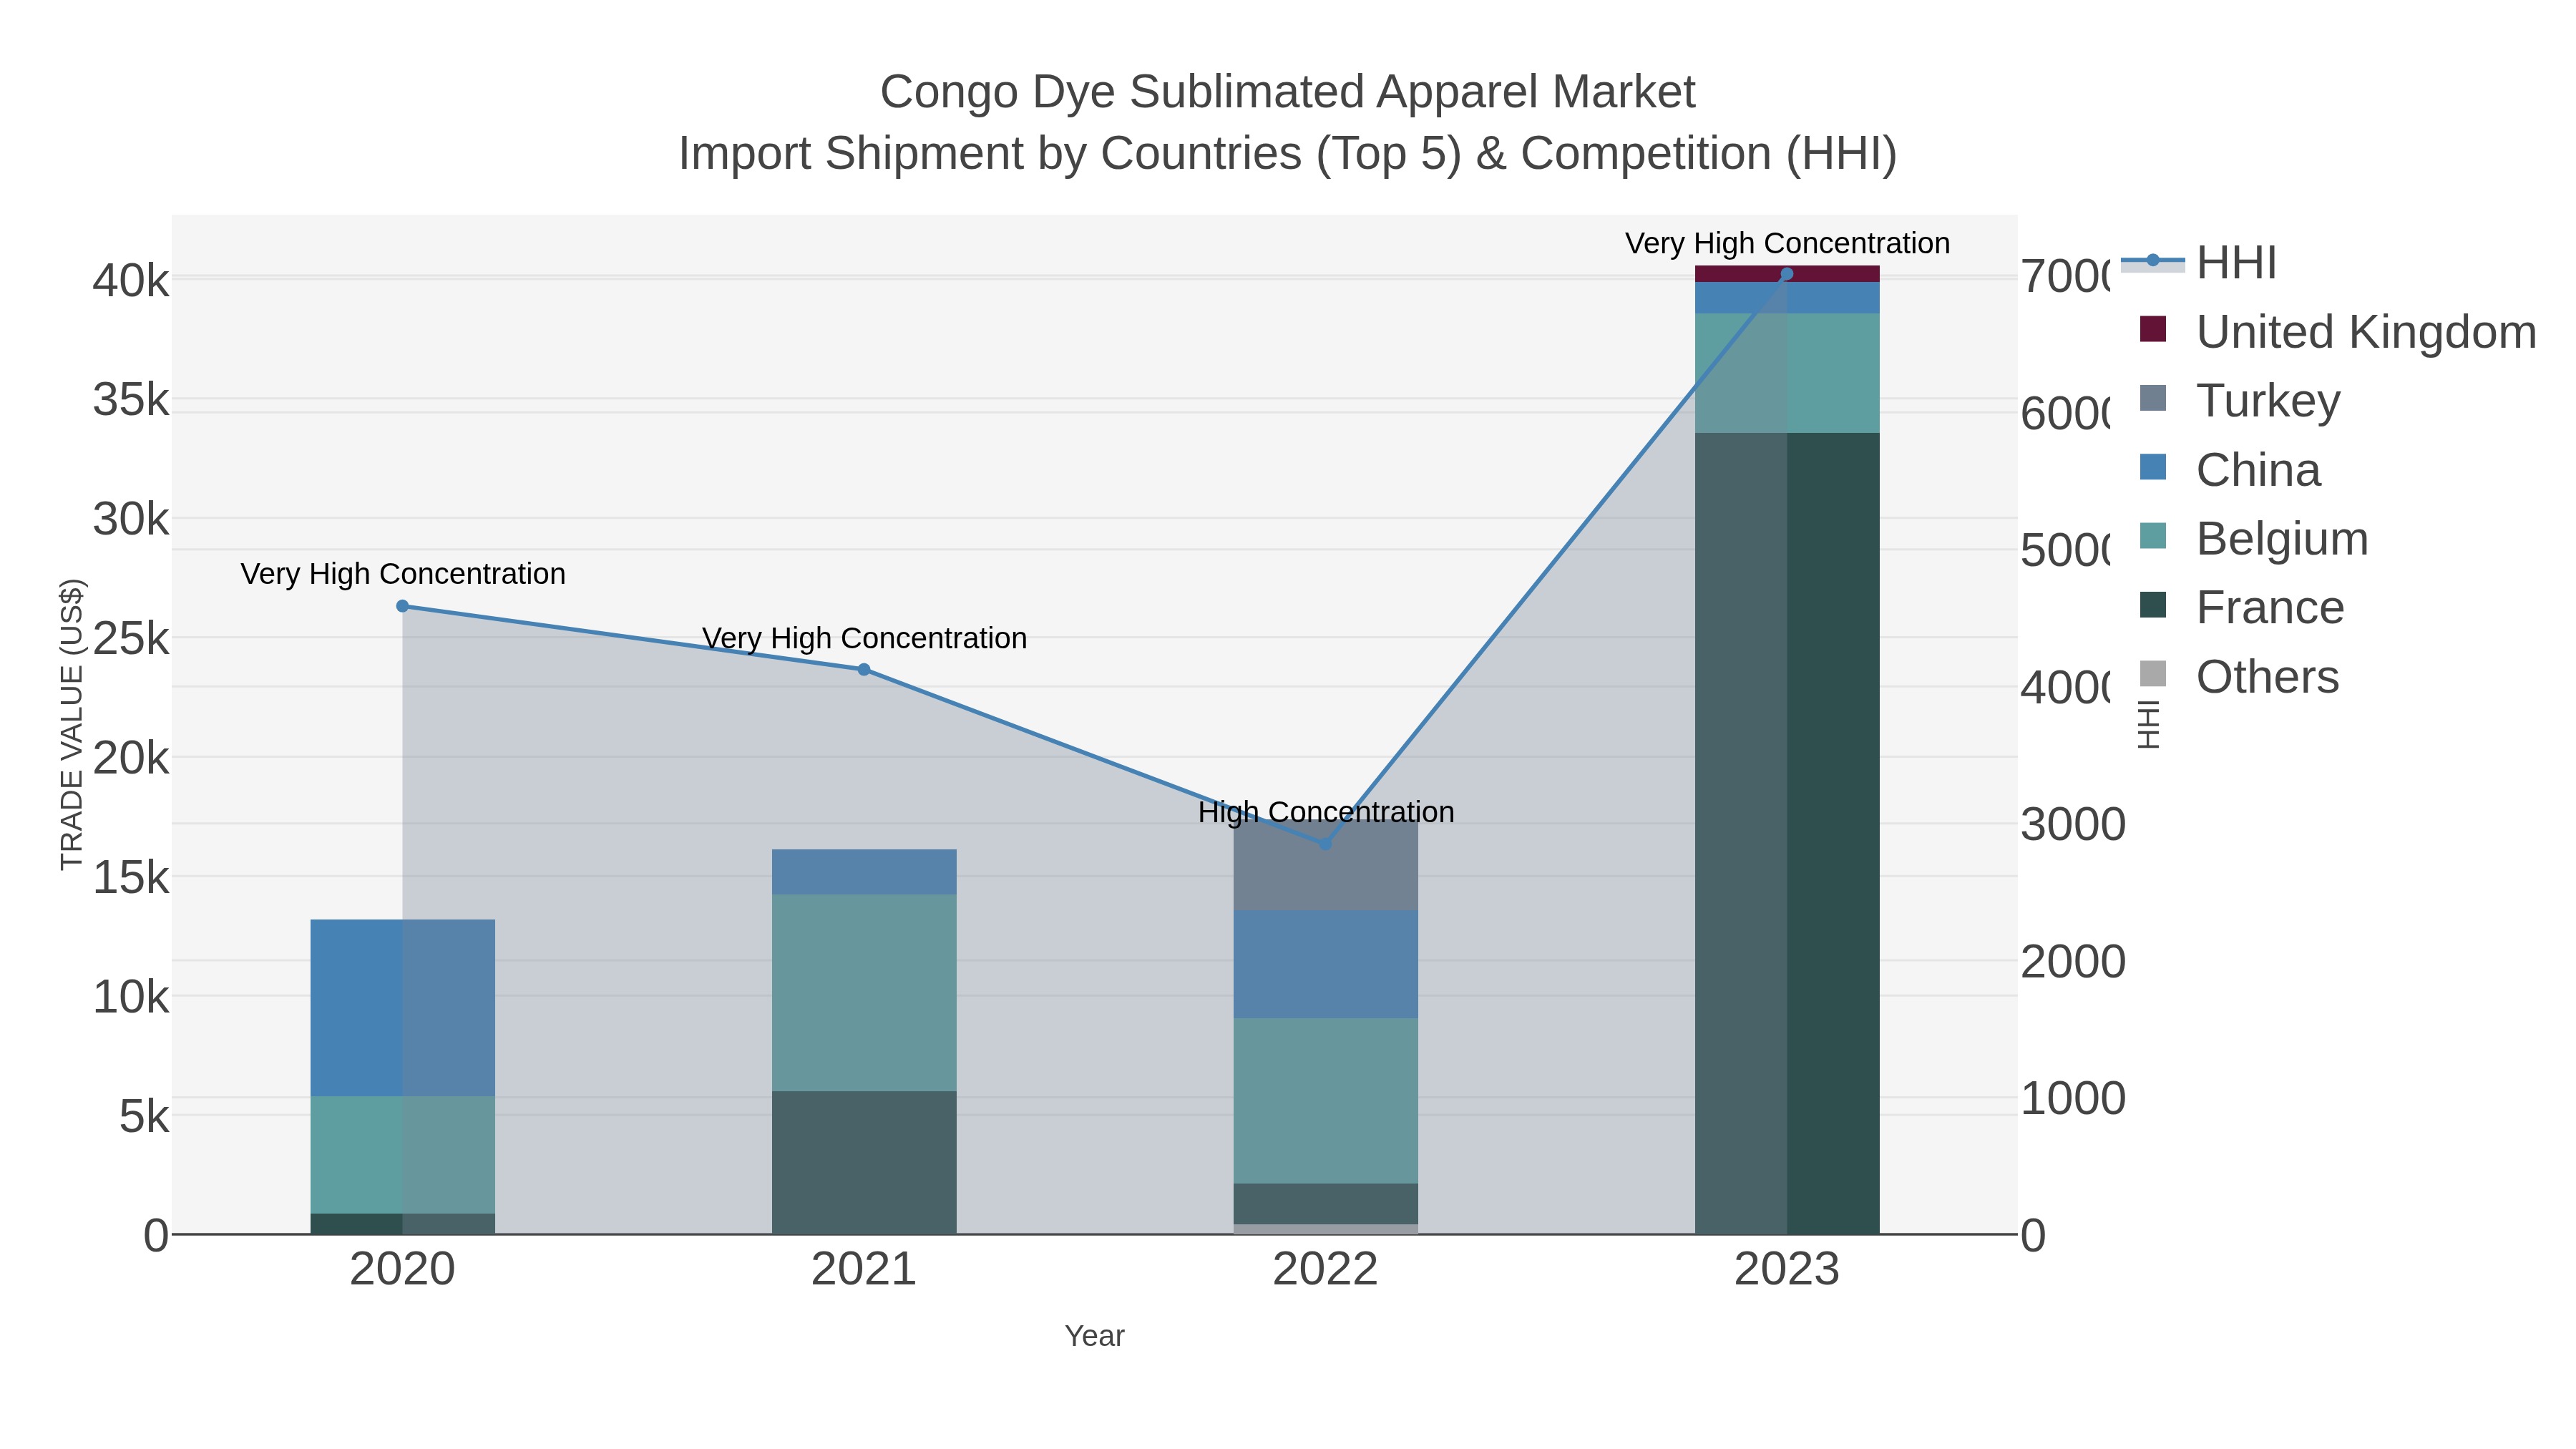The width and height of the screenshot is (2576, 1449).
Task: Click the 'TRADE VALUE (US$)' axis title
Action: click(72, 724)
